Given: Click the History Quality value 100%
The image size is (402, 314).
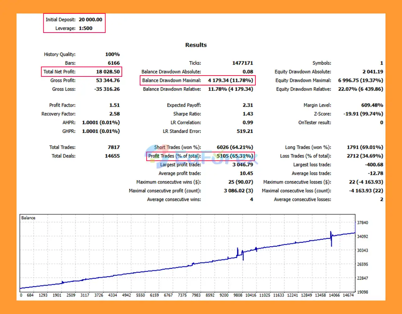Looking at the screenshot, I should 112,55.
